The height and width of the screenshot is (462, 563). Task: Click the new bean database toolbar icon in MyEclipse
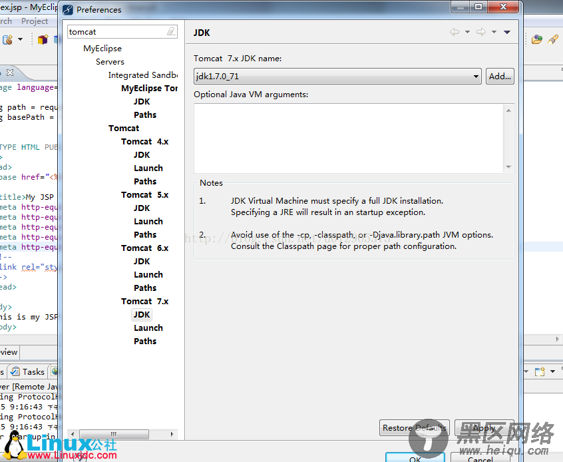point(7,39)
